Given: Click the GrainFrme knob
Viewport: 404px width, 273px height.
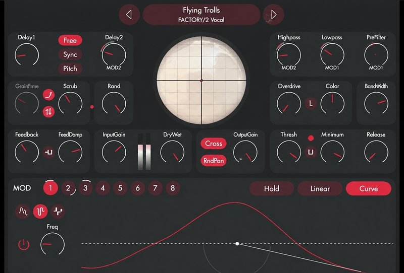Looking at the screenshot, I should 27,103.
